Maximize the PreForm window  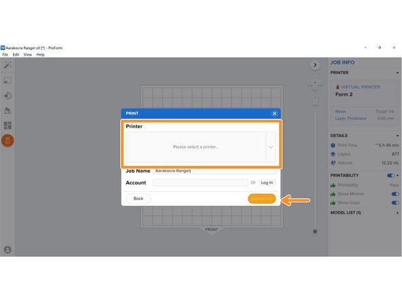(380, 47)
